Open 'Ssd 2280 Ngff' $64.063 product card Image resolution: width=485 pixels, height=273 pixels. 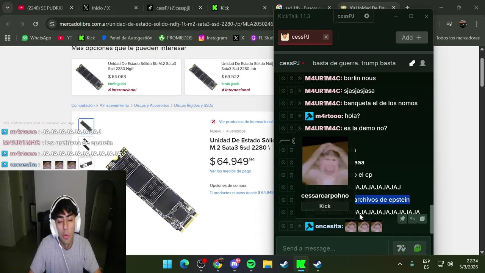[126, 77]
